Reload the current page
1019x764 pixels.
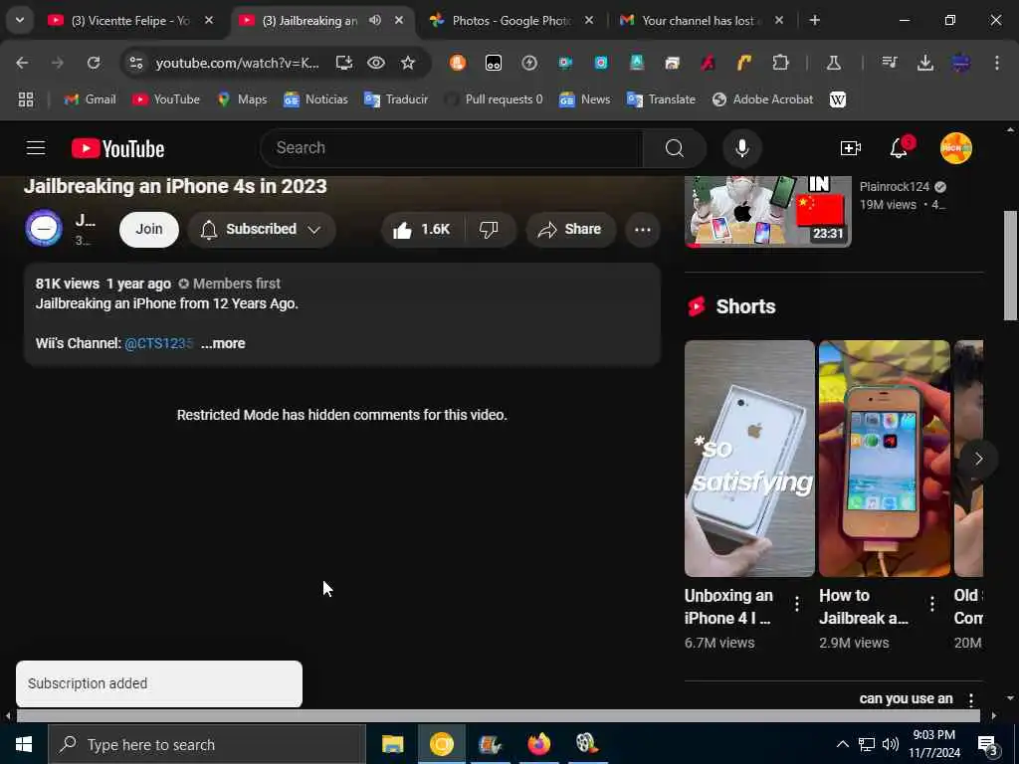click(x=94, y=63)
